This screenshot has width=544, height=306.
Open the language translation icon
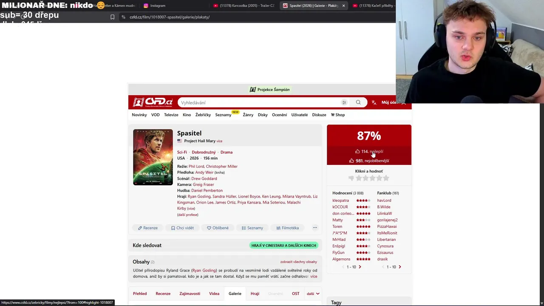374,102
